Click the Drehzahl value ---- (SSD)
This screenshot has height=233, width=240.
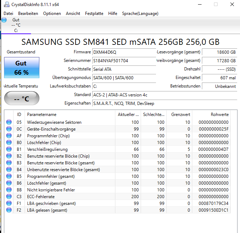coord(219,69)
